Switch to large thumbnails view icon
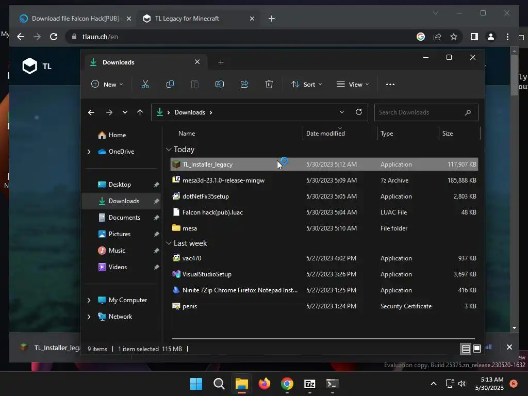Viewport: 528px width, 396px height. pos(477,349)
